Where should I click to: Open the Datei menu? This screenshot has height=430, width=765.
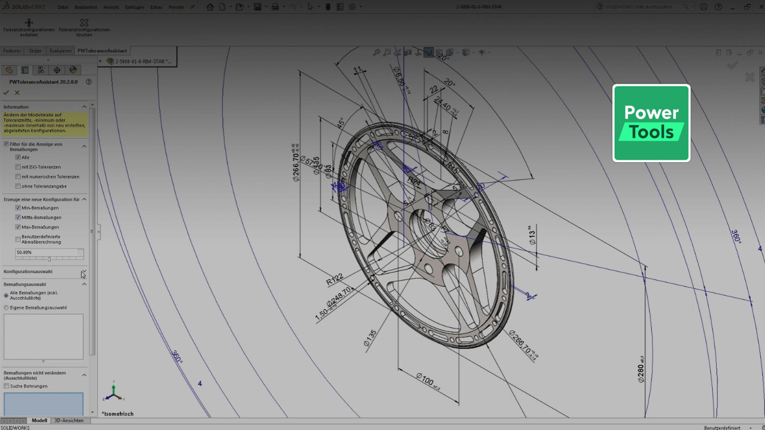pyautogui.click(x=63, y=7)
